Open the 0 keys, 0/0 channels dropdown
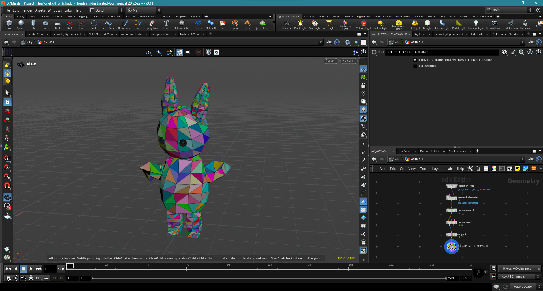The height and width of the screenshot is (291, 543). click(520, 268)
